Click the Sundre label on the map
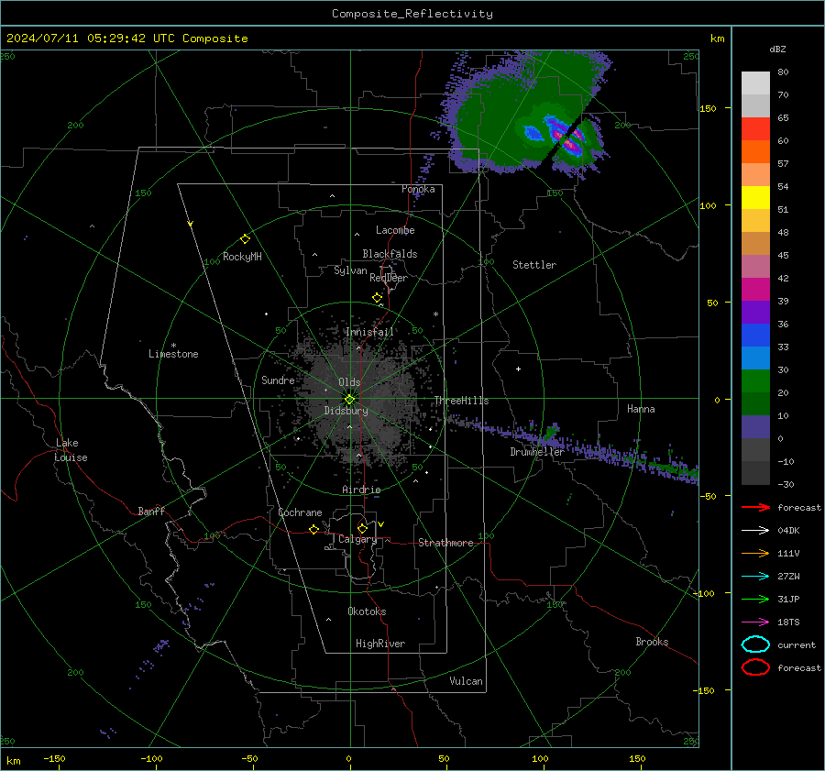 click(278, 380)
